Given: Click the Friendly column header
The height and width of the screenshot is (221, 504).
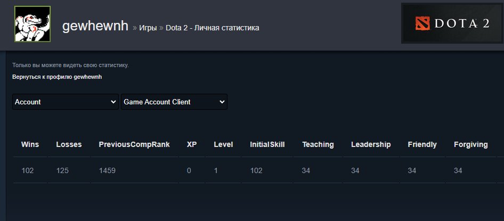Looking at the screenshot, I should 422,144.
